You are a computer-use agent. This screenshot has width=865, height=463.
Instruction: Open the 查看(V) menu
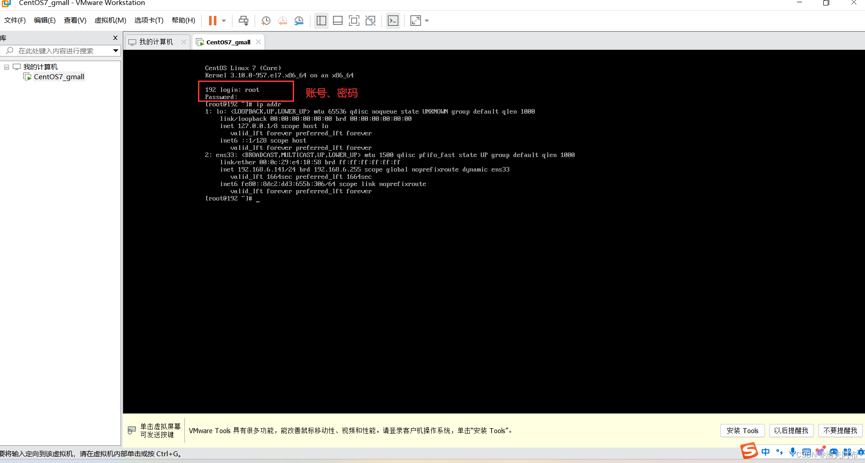pyautogui.click(x=75, y=20)
